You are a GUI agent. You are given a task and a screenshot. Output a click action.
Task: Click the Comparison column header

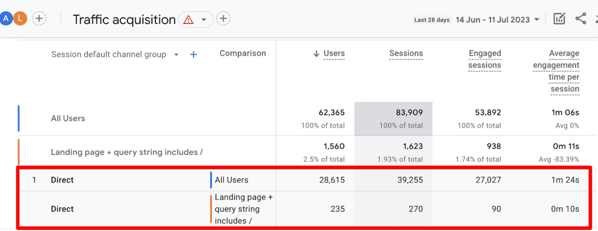click(x=242, y=53)
